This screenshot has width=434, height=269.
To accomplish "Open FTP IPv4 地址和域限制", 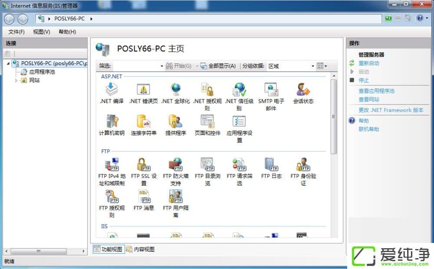I will tap(112, 171).
